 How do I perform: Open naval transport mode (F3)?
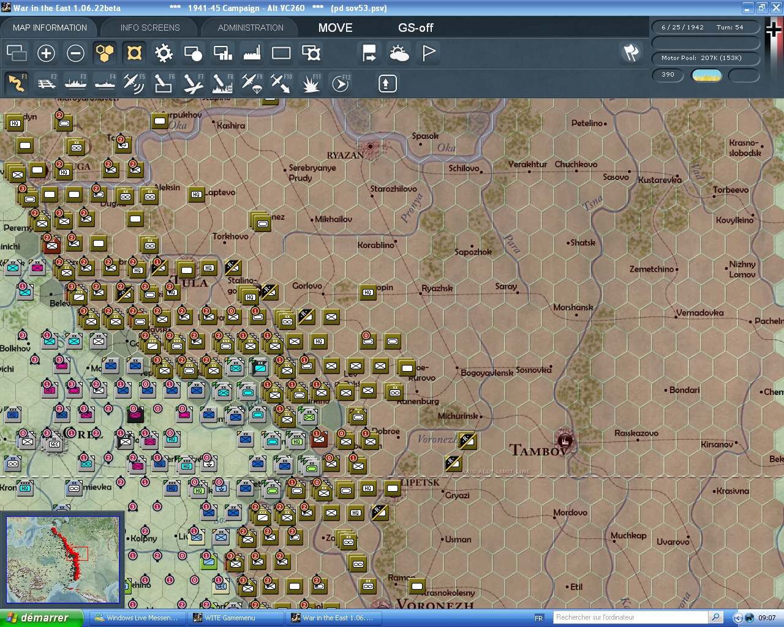point(75,83)
